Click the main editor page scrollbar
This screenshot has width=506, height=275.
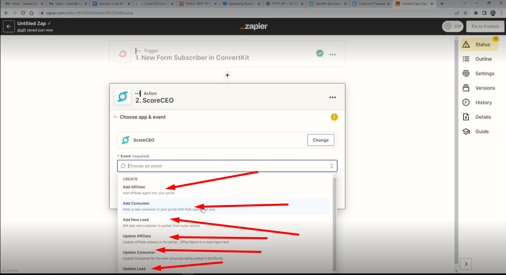pyautogui.click(x=456, y=151)
